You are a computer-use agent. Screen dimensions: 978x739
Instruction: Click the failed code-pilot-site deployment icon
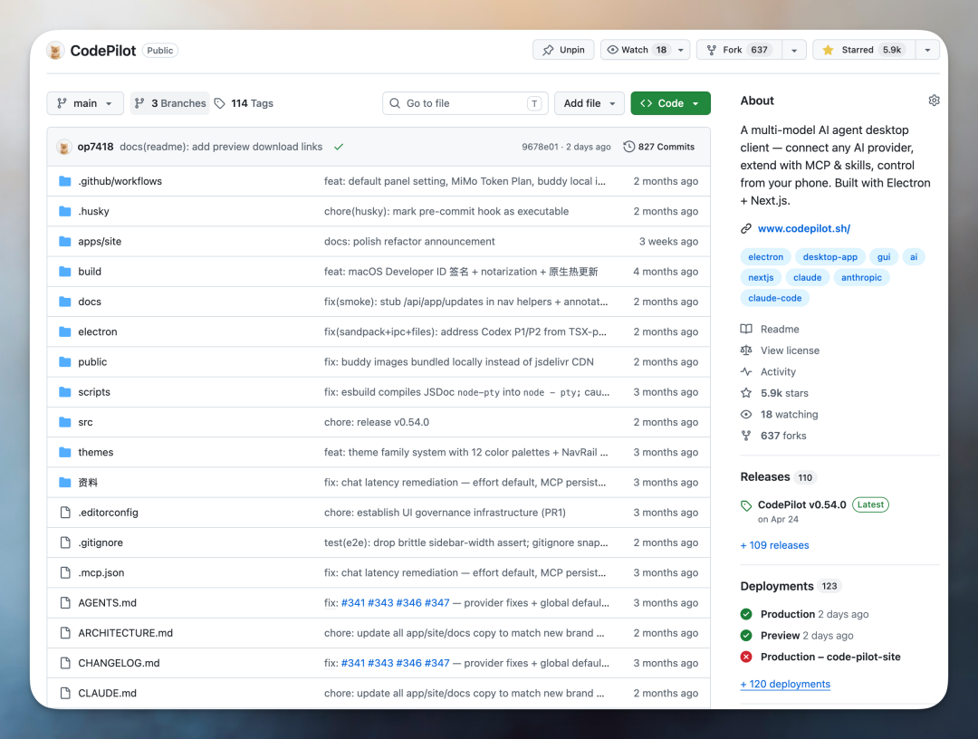pyautogui.click(x=746, y=657)
